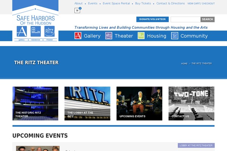
Task: Click the Safe Harbors of the Hudson logo title
Action: (36, 20)
